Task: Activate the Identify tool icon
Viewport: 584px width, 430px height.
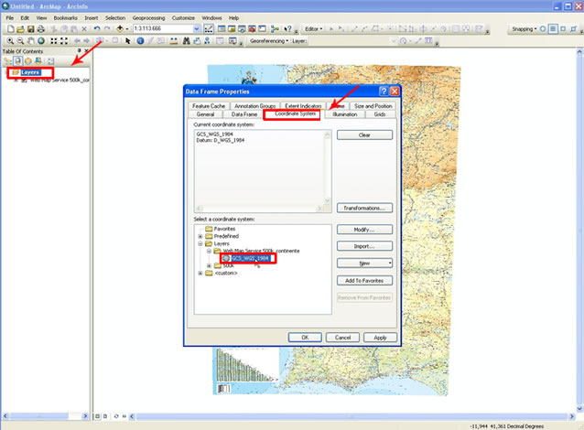Action: [x=140, y=41]
